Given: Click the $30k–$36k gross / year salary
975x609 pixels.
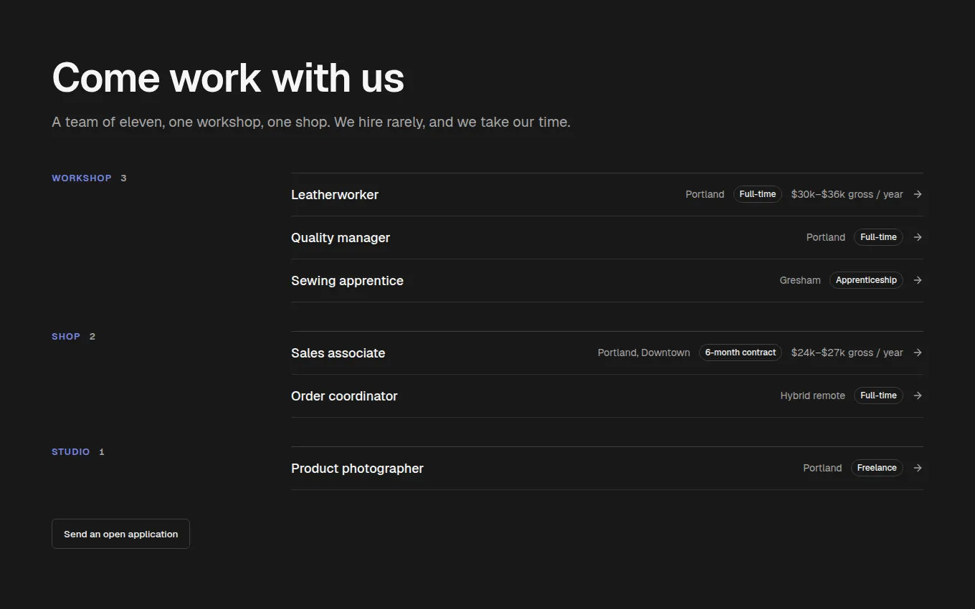Looking at the screenshot, I should point(847,194).
